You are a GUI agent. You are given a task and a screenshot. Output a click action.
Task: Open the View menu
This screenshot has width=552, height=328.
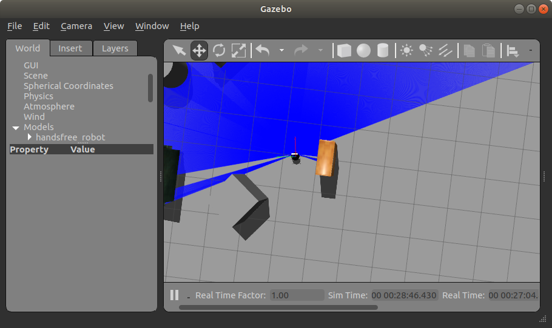tap(113, 26)
